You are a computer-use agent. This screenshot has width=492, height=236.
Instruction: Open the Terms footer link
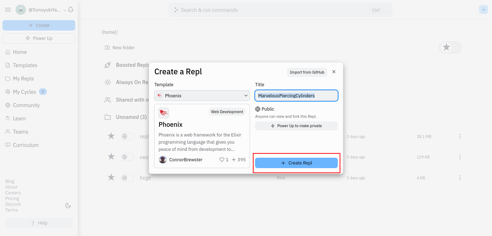coord(12,210)
